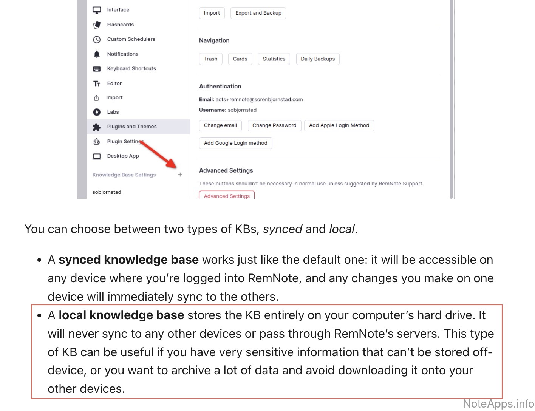Click the Interface monitor icon
Image resolution: width=535 pixels, height=411 pixels.
97,10
